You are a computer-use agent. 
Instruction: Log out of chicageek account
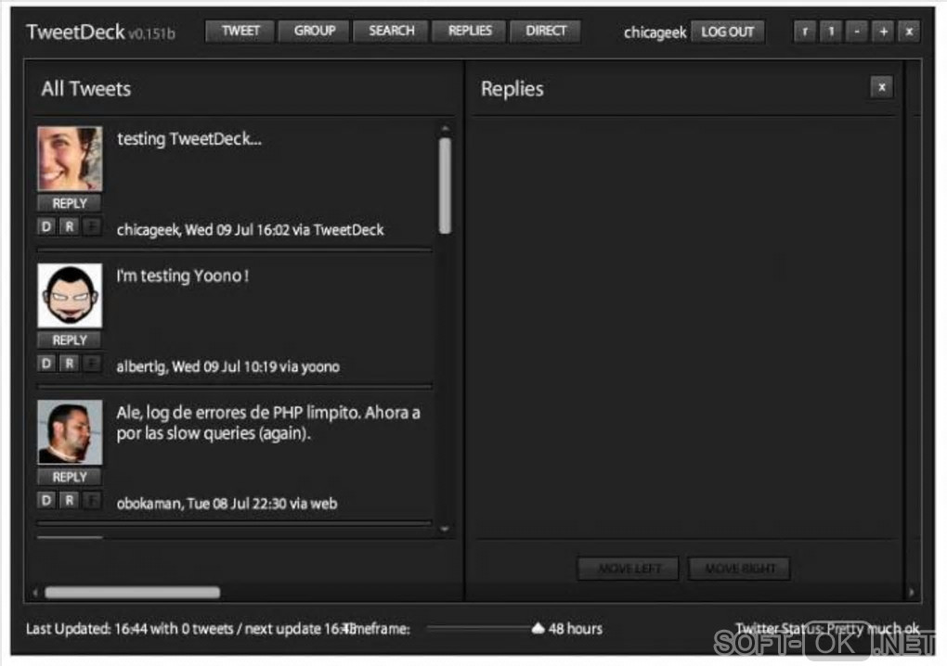point(727,32)
